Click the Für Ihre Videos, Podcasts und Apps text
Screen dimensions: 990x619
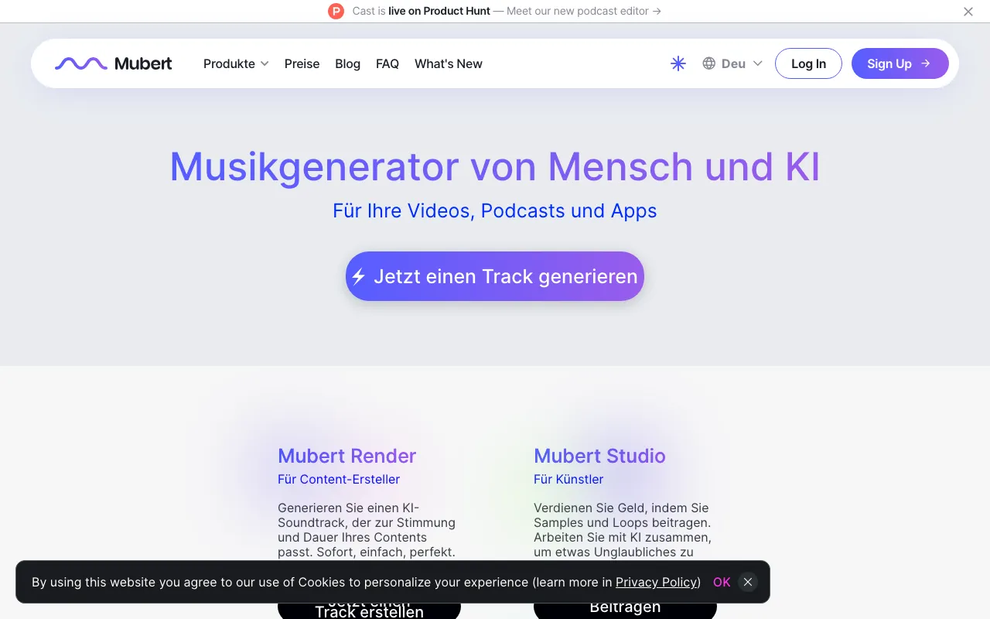click(x=495, y=210)
